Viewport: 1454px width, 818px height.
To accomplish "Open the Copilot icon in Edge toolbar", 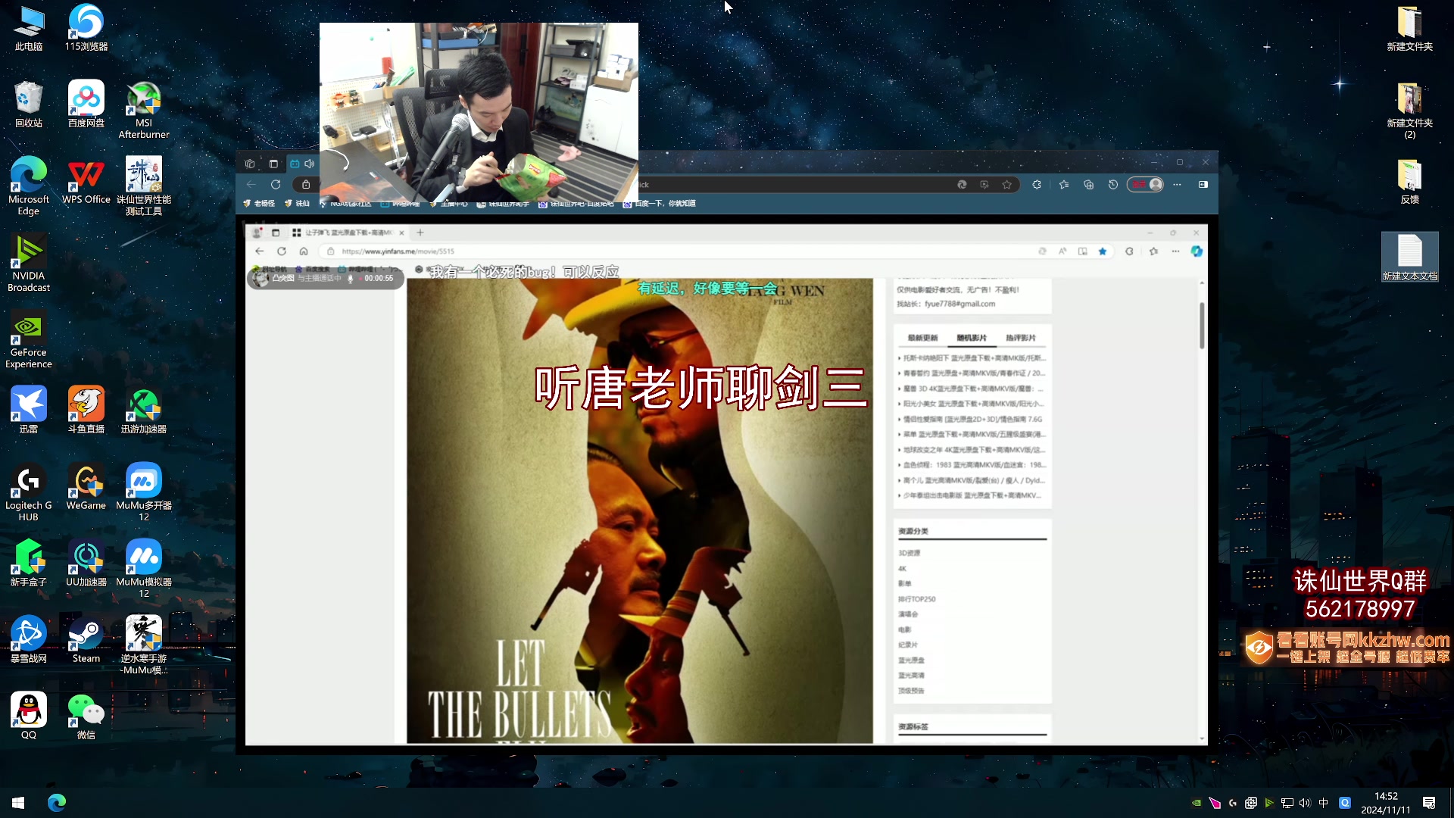I will [x=1197, y=251].
